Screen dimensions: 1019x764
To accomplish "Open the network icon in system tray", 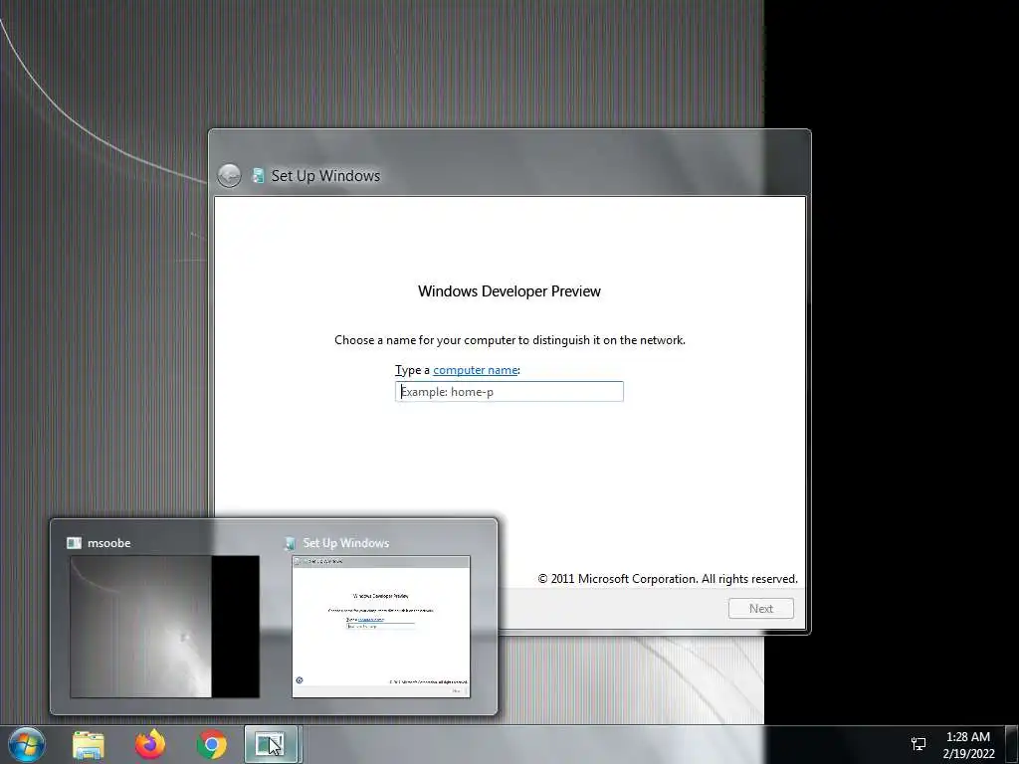I will 918,744.
